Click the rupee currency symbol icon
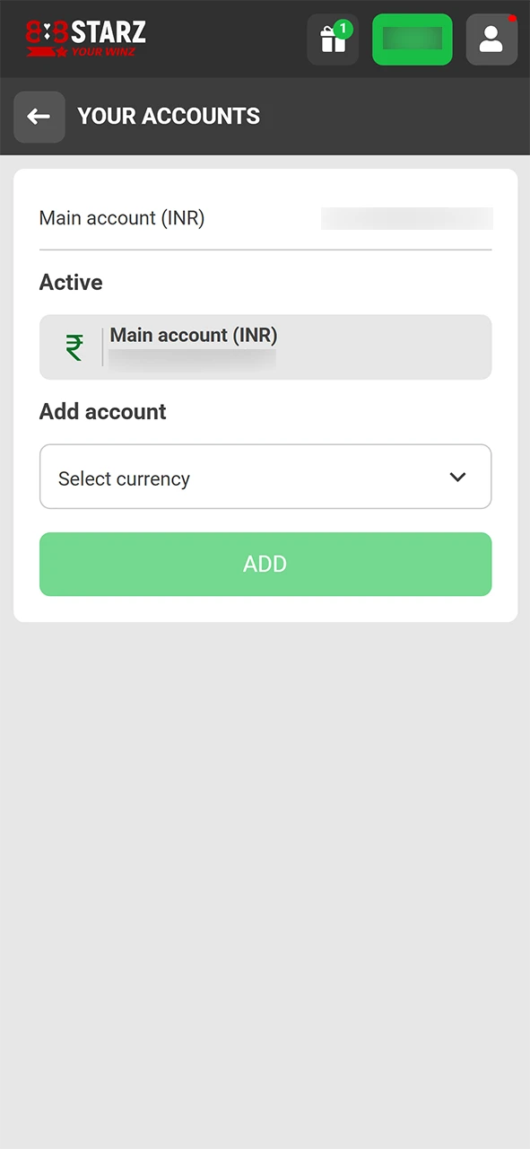The height and width of the screenshot is (1149, 530). point(74,347)
